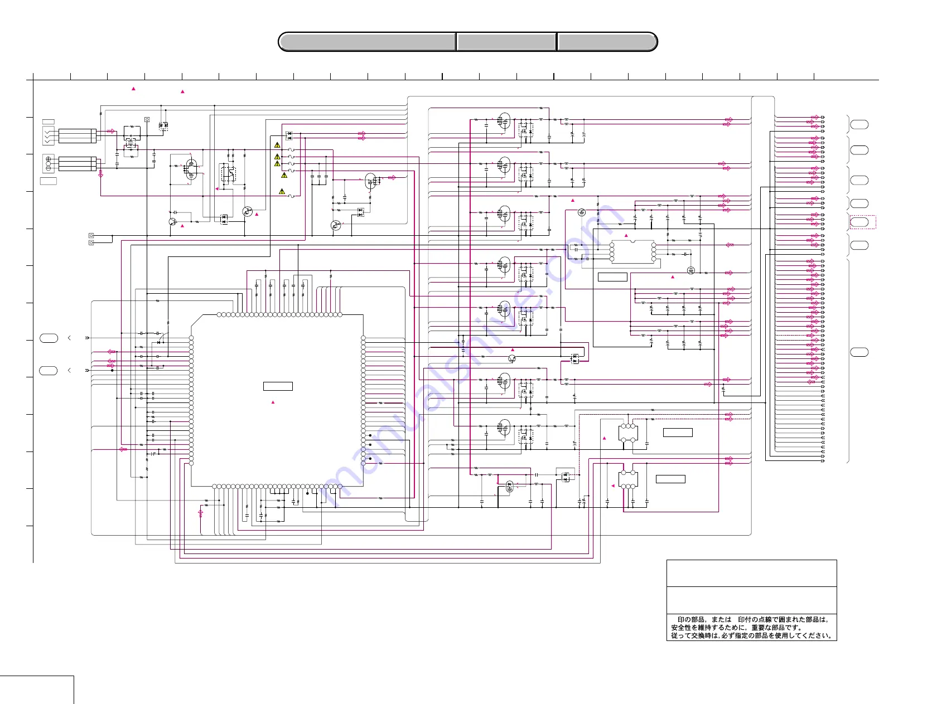This screenshot has width=937, height=704.
Task: Click the connector symbol with the plus circle
Action: point(49,163)
